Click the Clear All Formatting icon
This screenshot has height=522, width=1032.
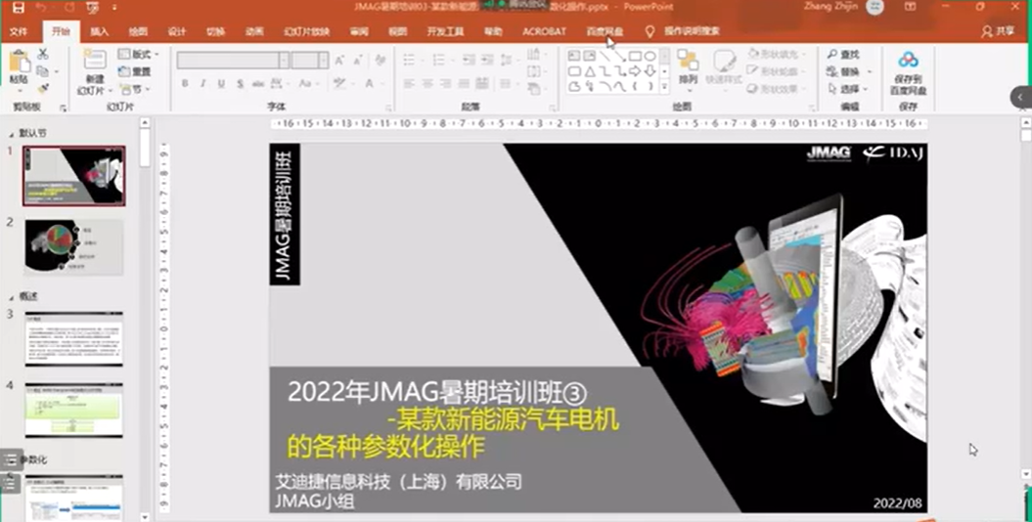pyautogui.click(x=381, y=61)
